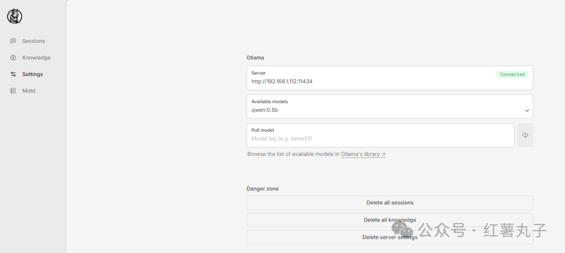
Task: Click the Settings sliders icon
Action: pyautogui.click(x=13, y=74)
